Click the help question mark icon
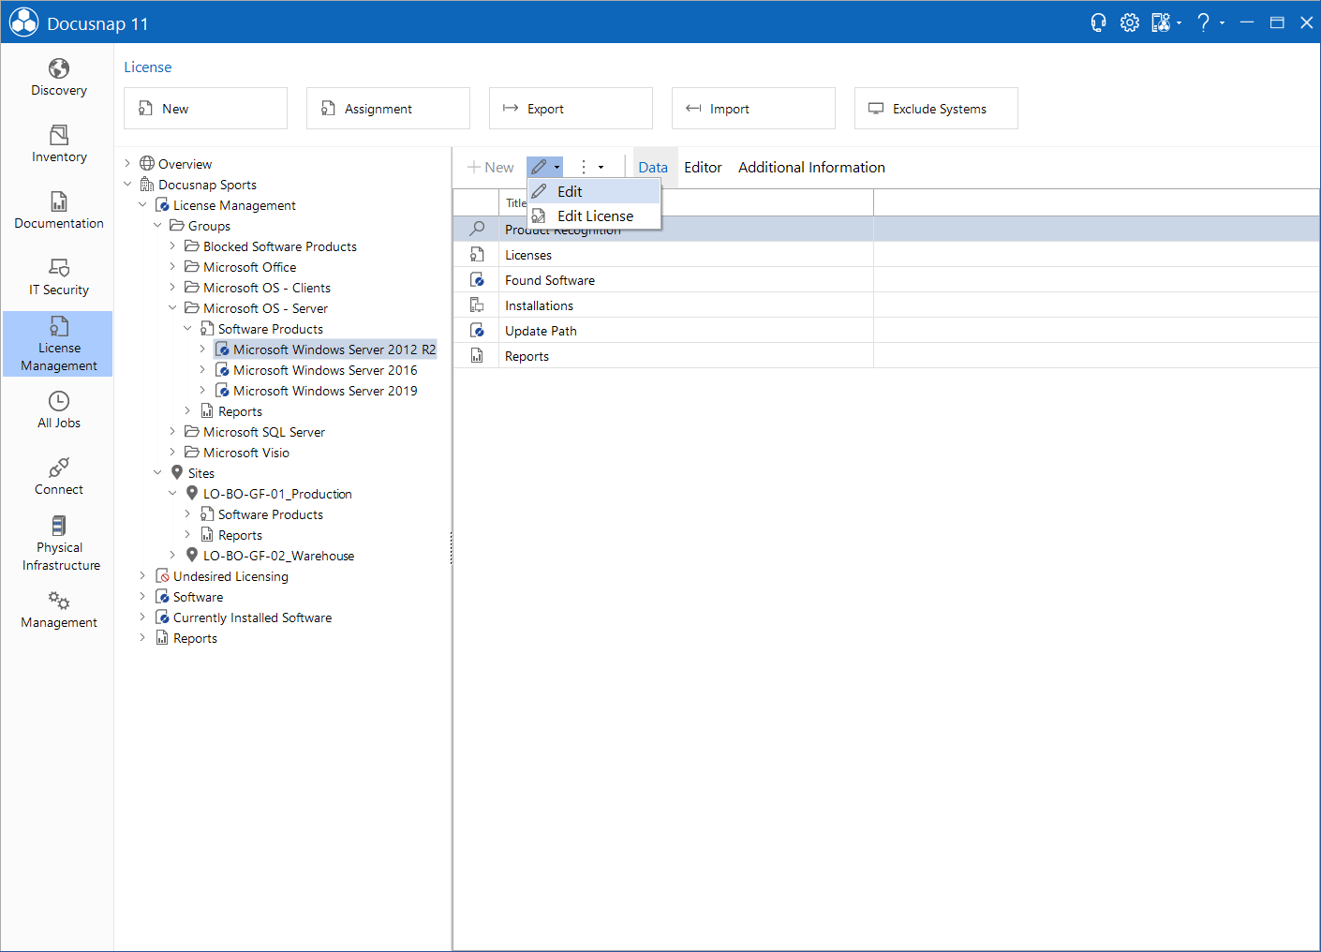Screen dimensions: 1321x952 [1203, 22]
